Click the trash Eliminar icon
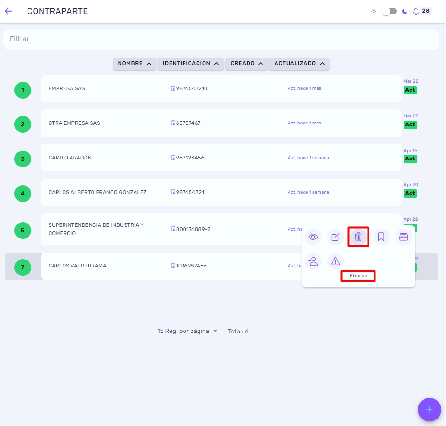The image size is (446, 426). [x=358, y=237]
